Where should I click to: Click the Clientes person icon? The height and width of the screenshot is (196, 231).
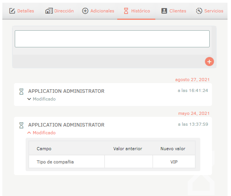click(164, 11)
